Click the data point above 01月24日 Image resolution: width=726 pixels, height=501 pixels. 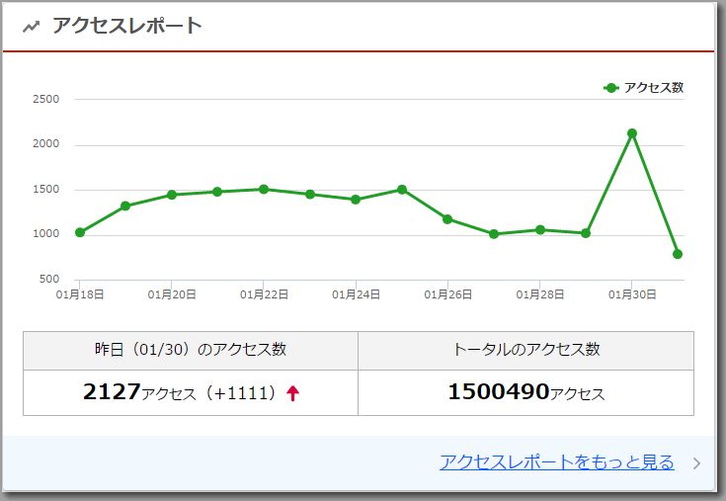coord(356,200)
